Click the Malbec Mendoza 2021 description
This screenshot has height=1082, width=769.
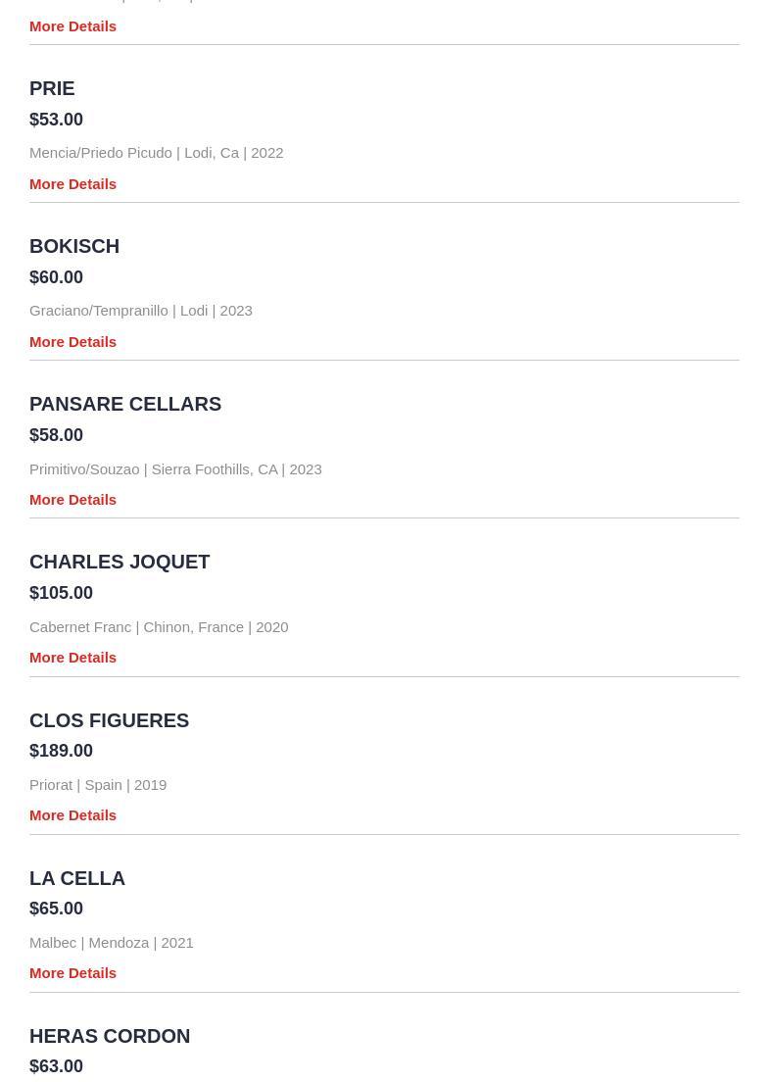pos(111,943)
